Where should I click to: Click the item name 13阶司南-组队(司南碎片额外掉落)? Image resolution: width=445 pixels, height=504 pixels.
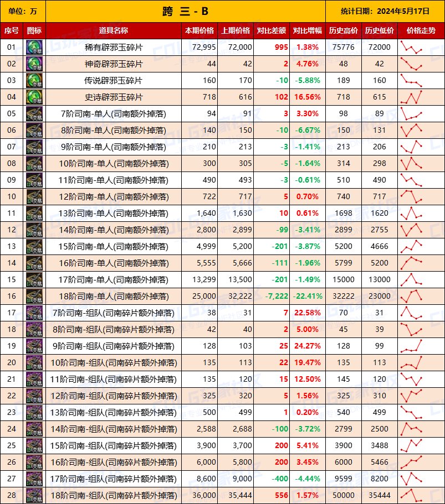(x=114, y=412)
